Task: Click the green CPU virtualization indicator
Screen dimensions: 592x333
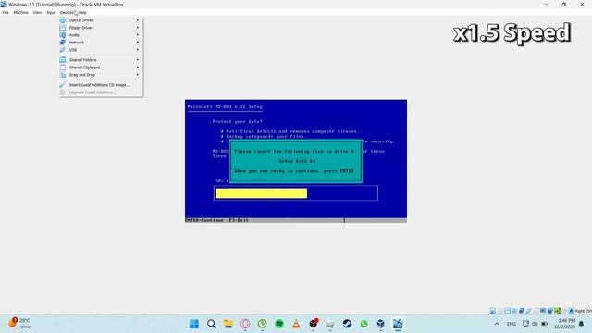Action: pos(557,311)
